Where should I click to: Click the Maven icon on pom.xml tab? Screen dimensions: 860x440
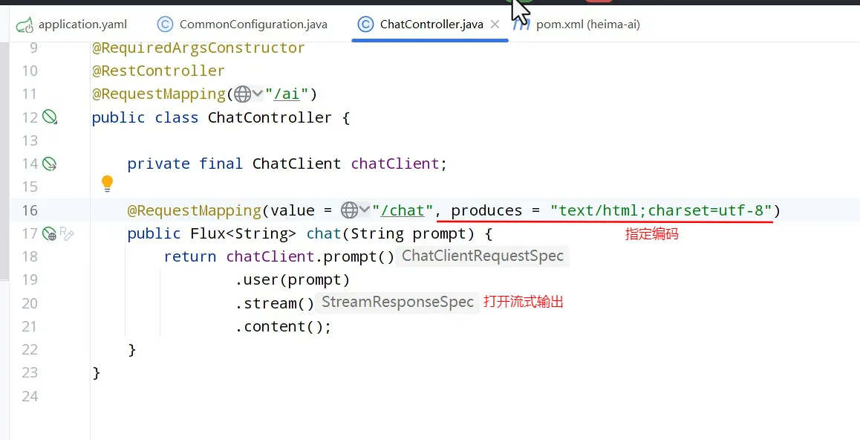tap(523, 24)
